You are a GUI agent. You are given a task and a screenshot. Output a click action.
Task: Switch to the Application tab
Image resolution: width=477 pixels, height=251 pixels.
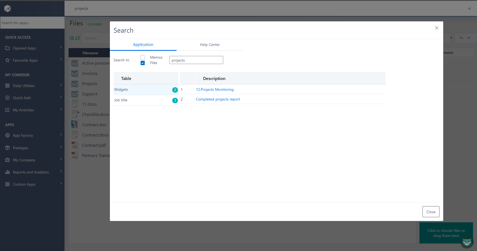point(143,45)
